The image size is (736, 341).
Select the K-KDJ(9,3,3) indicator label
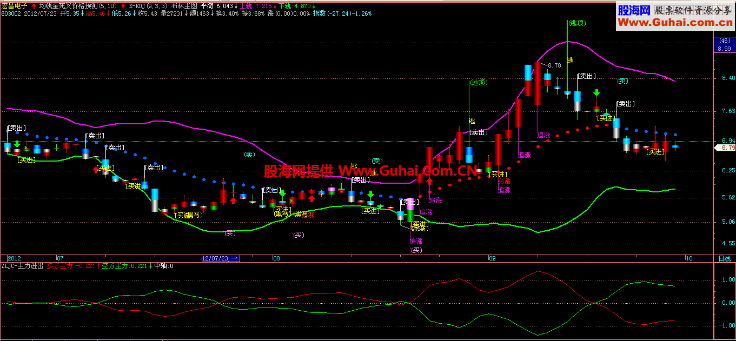pyautogui.click(x=148, y=5)
